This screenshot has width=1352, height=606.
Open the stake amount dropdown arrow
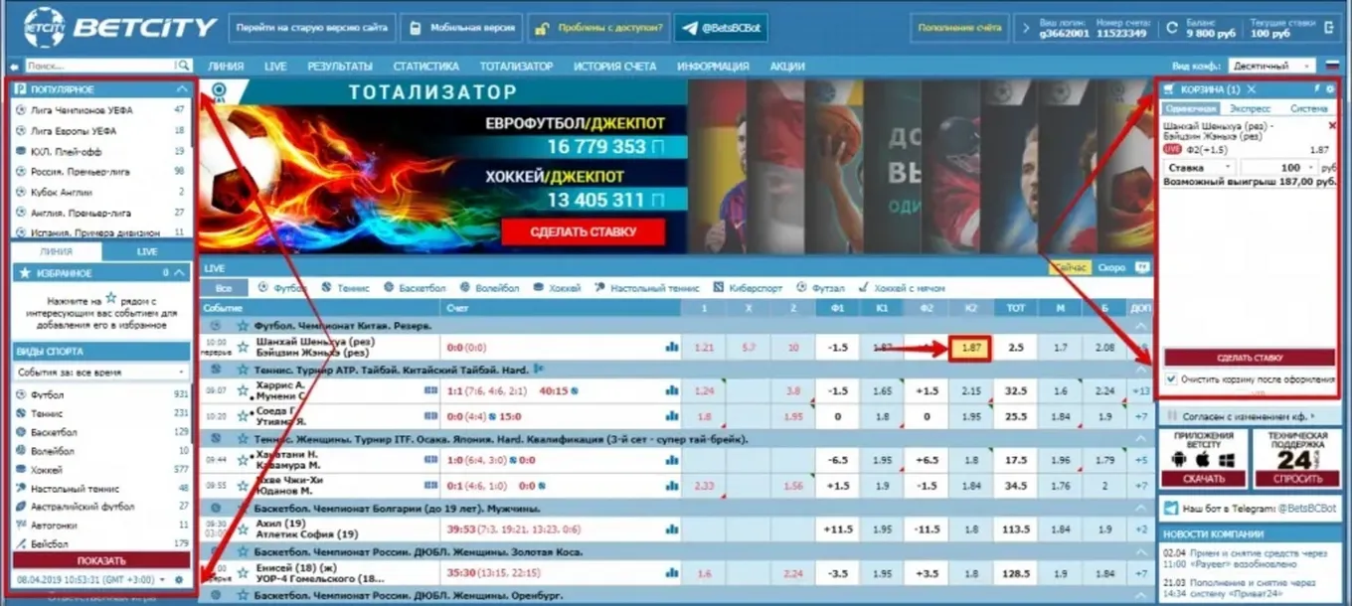1311,168
